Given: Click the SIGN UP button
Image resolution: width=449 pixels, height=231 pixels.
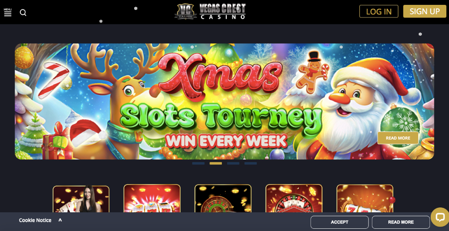Looking at the screenshot, I should [x=425, y=11].
